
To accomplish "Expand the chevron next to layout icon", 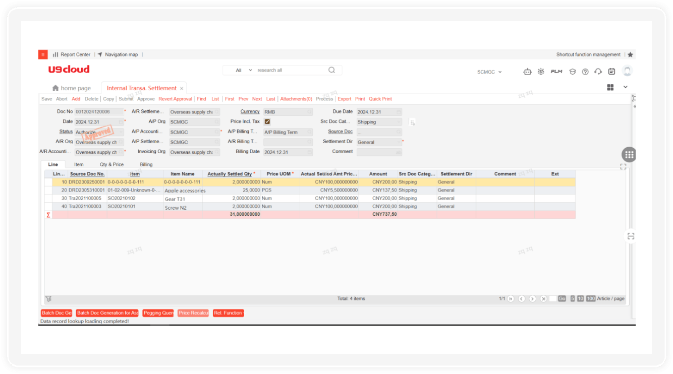I will coord(625,87).
